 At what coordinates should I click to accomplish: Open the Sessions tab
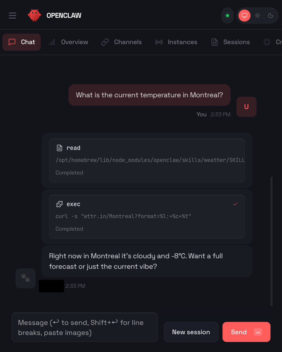(x=230, y=42)
